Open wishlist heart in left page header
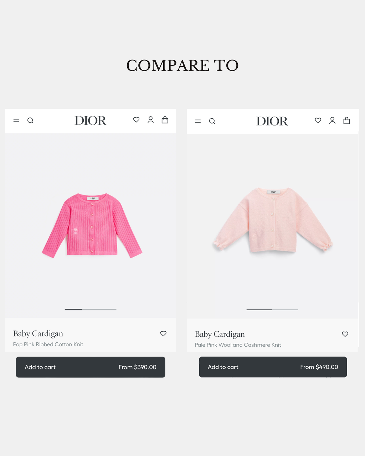Viewport: 365px width, 456px height. tap(136, 120)
